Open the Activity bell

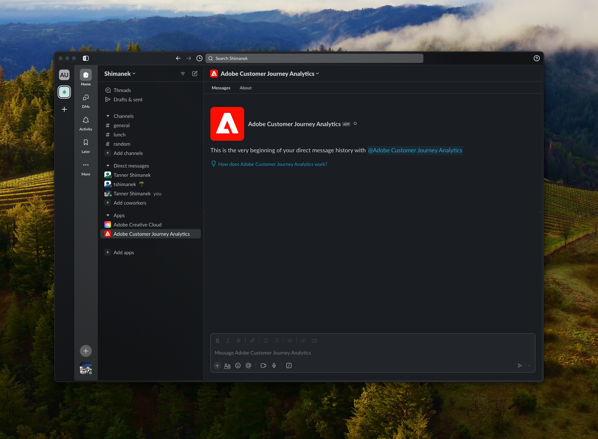(86, 123)
